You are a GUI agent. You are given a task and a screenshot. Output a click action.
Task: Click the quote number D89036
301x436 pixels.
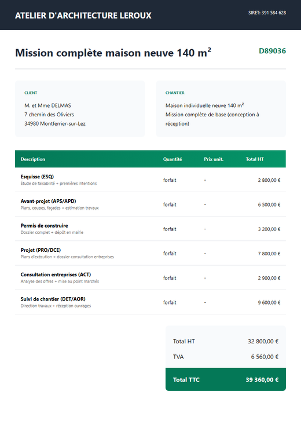272,51
